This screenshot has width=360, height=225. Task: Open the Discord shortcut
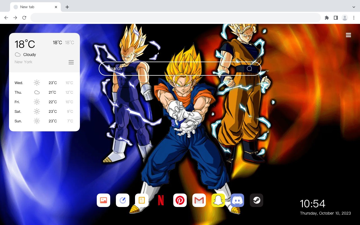coord(237,200)
